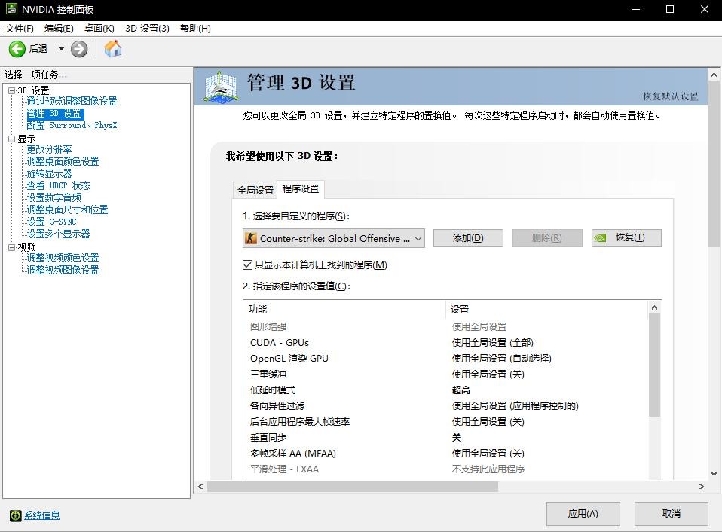
Task: Open the 帮助 menu
Action: coord(195,29)
